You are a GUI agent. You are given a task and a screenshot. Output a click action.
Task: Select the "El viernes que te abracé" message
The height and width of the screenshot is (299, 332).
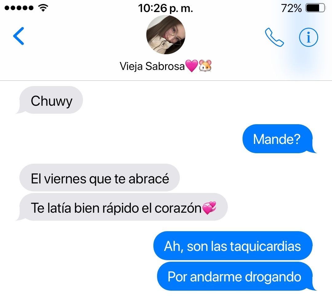[x=100, y=178]
